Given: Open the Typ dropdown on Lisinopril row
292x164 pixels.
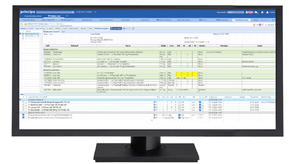Looking at the screenshot, I should pyautogui.click(x=159, y=107).
